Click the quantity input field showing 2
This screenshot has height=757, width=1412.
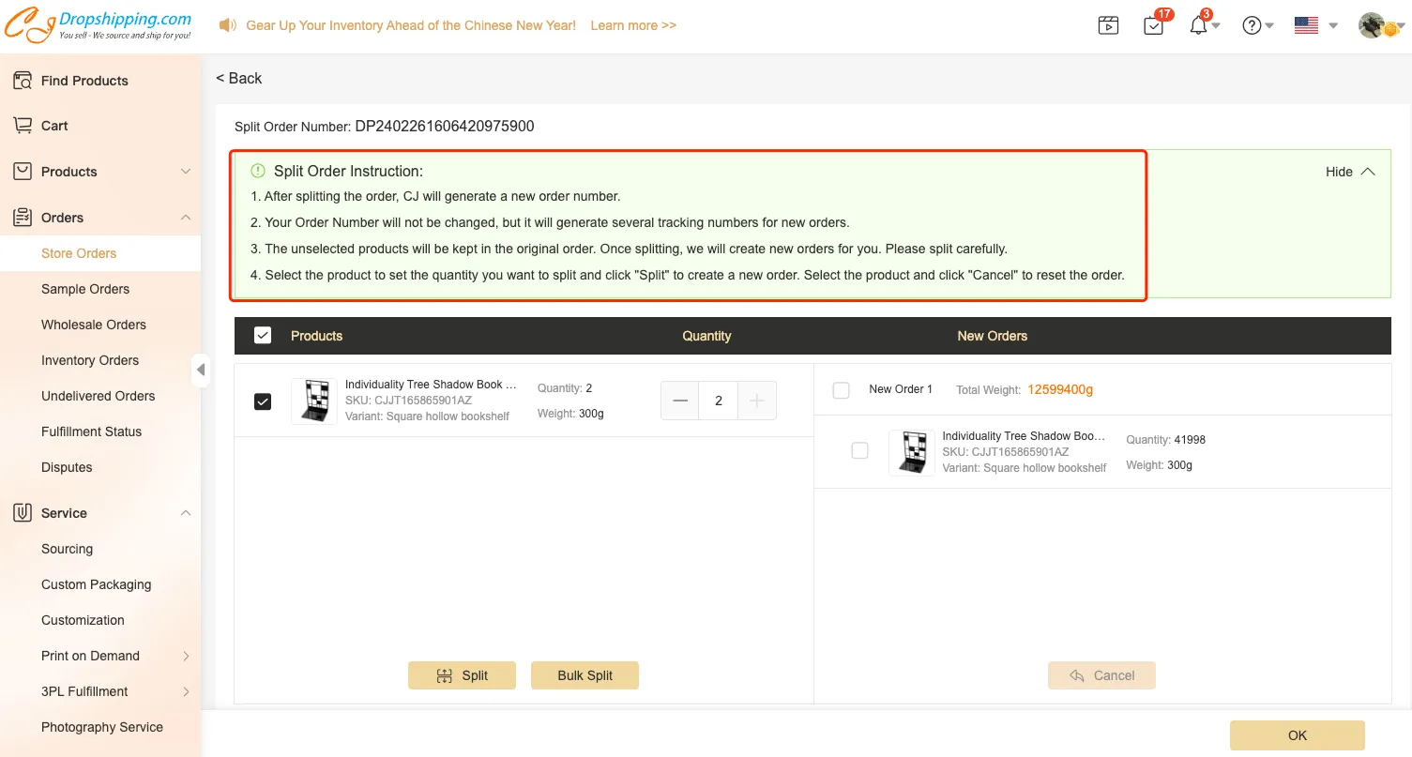click(x=719, y=401)
